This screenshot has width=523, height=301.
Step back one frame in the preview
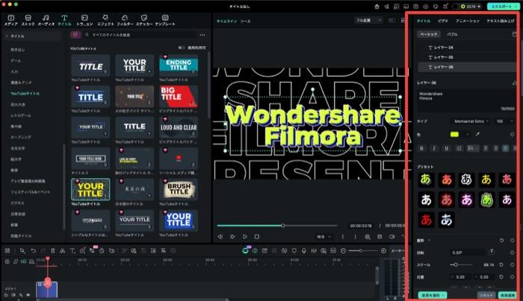pyautogui.click(x=220, y=236)
